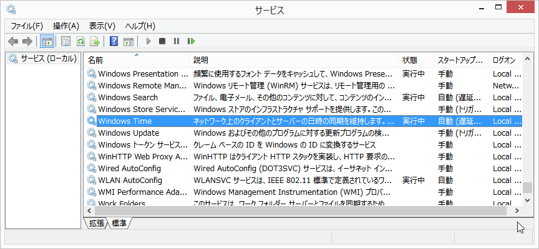Select the WLAN AutoConfig service name

point(130,180)
